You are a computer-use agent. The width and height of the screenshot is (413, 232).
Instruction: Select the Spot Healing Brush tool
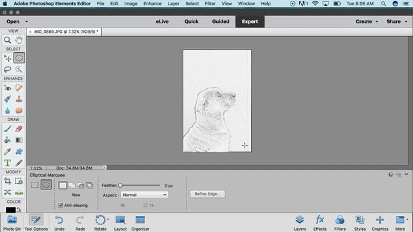coord(19,88)
